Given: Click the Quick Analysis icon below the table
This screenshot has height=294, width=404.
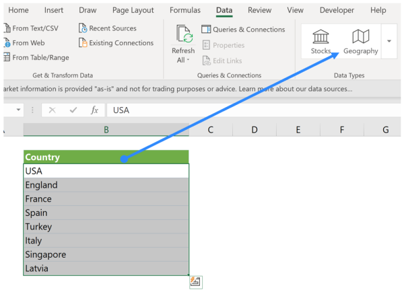Looking at the screenshot, I should pos(195,282).
